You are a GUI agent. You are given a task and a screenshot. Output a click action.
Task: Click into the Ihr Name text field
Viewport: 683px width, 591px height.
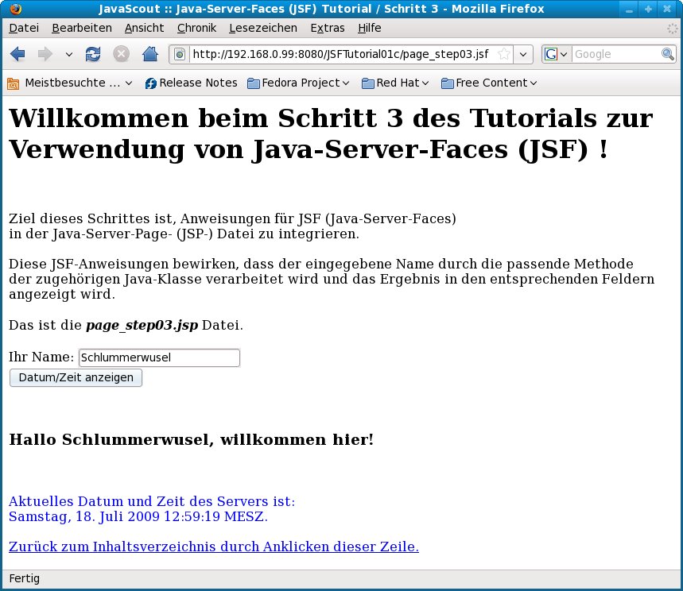159,357
